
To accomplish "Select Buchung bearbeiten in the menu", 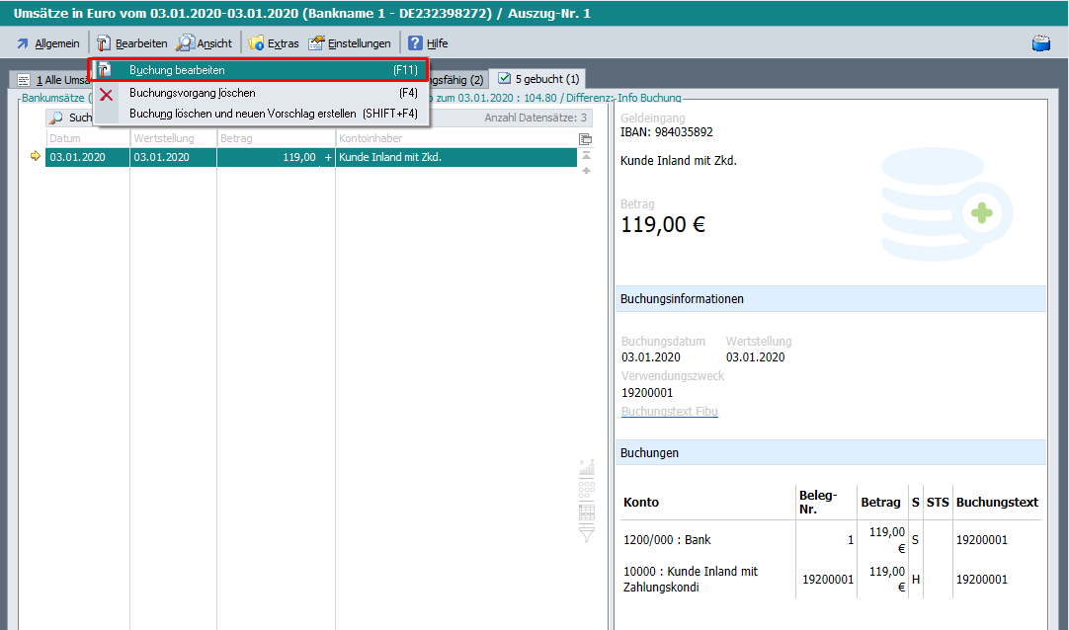I will pos(177,71).
